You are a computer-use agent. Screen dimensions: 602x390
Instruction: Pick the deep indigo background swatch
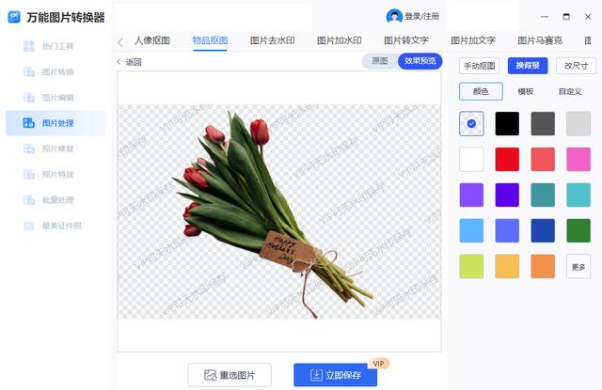pos(507,195)
